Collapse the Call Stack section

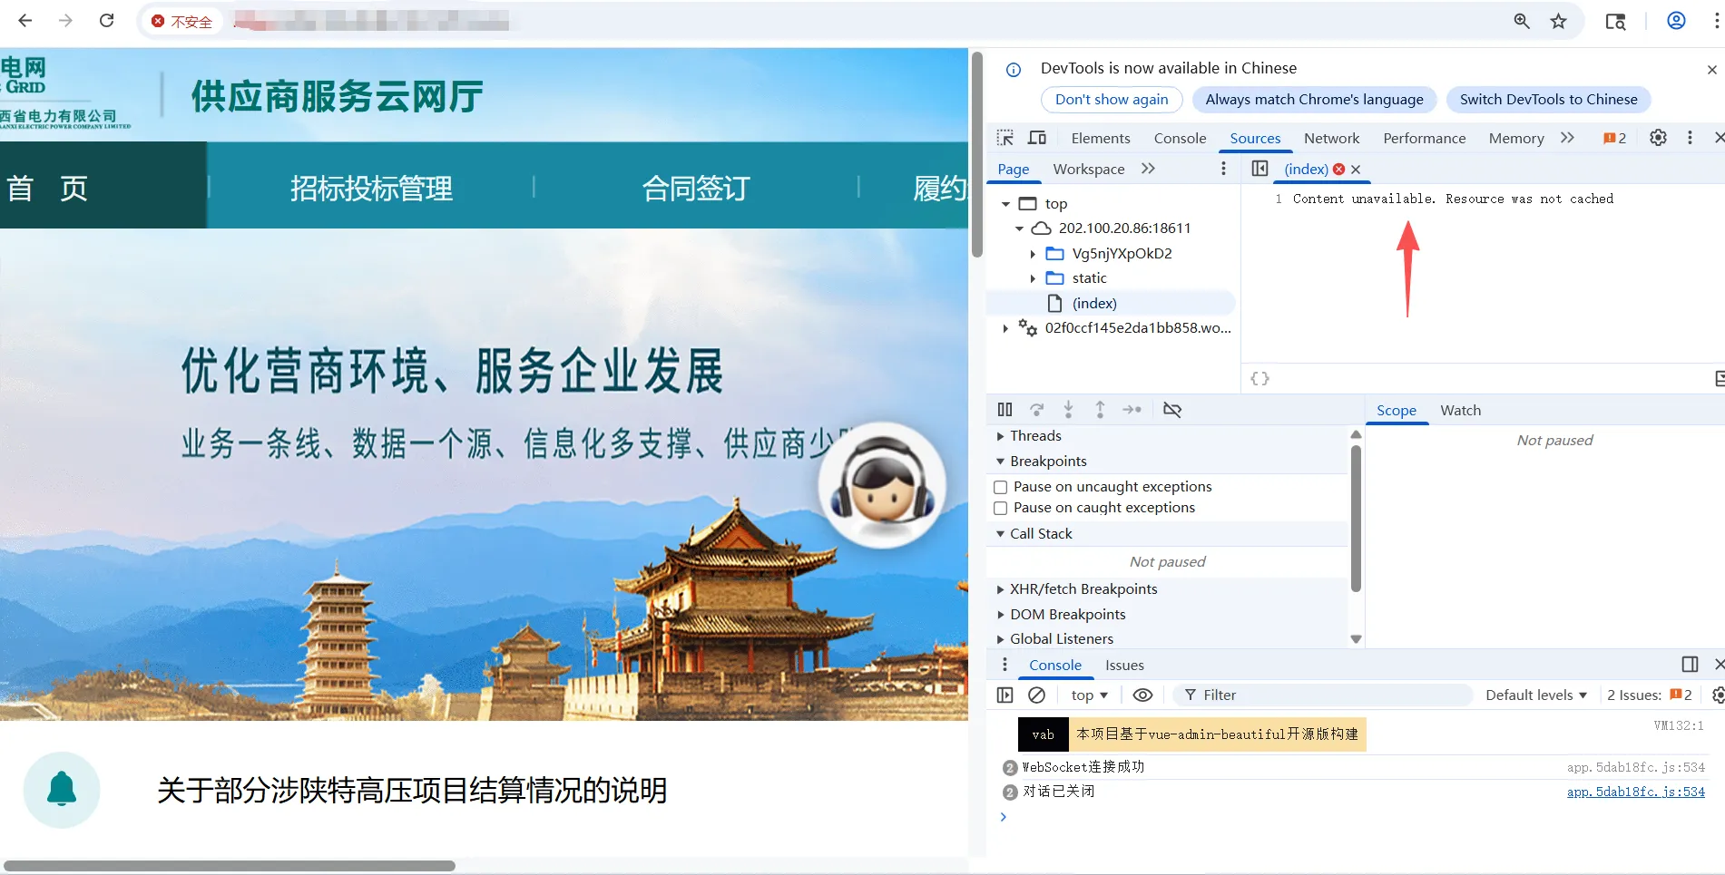click(x=1001, y=533)
